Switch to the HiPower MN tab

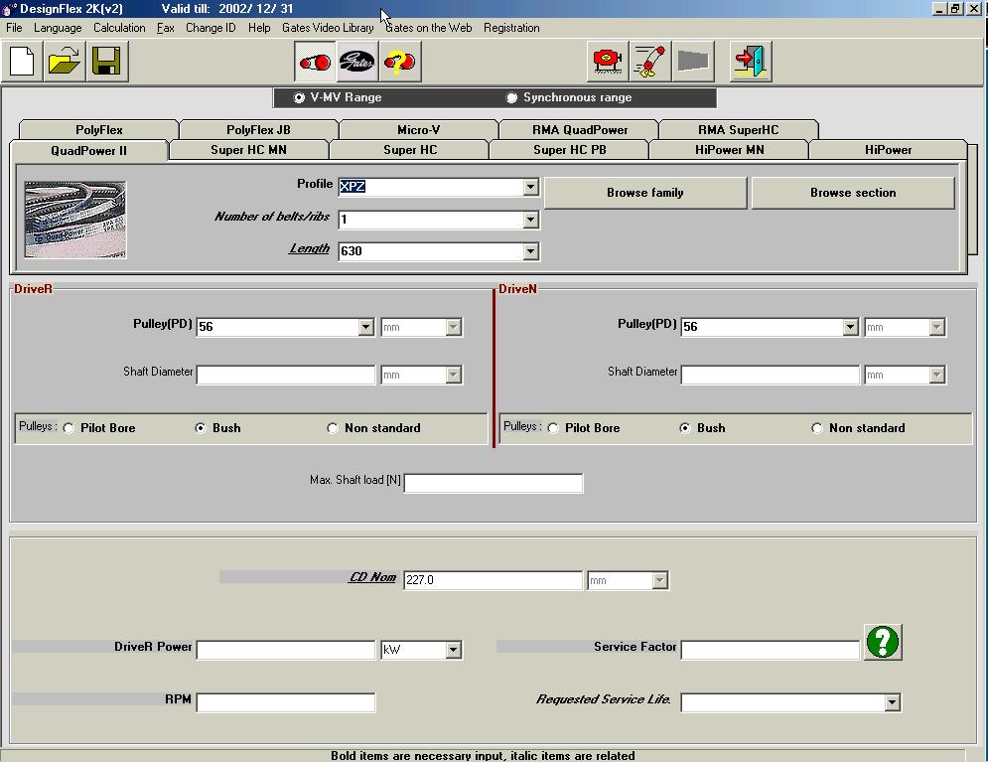coord(729,150)
